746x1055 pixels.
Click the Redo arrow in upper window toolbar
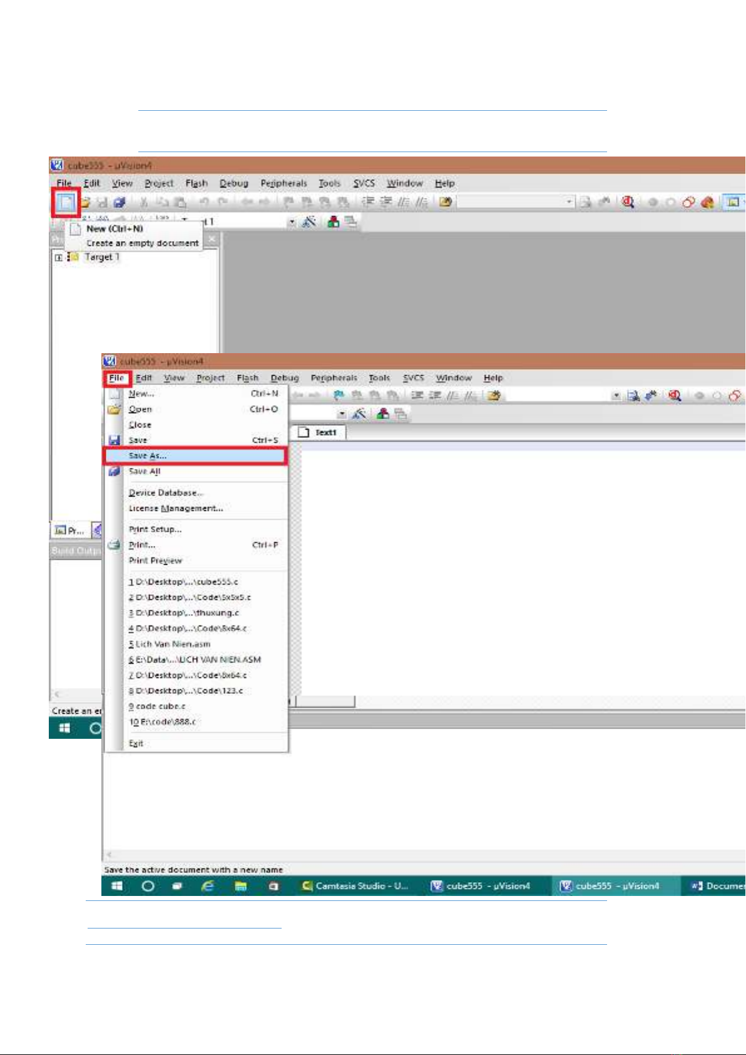click(223, 202)
